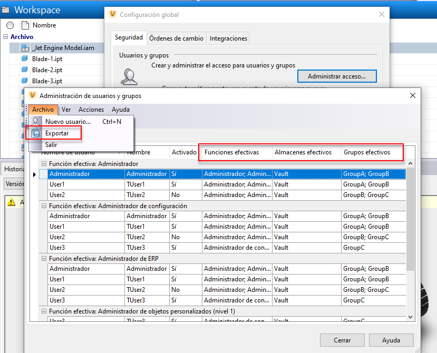The width and height of the screenshot is (437, 353).
Task: Collapse Administrador de objetos personalizados group
Action: tap(44, 311)
